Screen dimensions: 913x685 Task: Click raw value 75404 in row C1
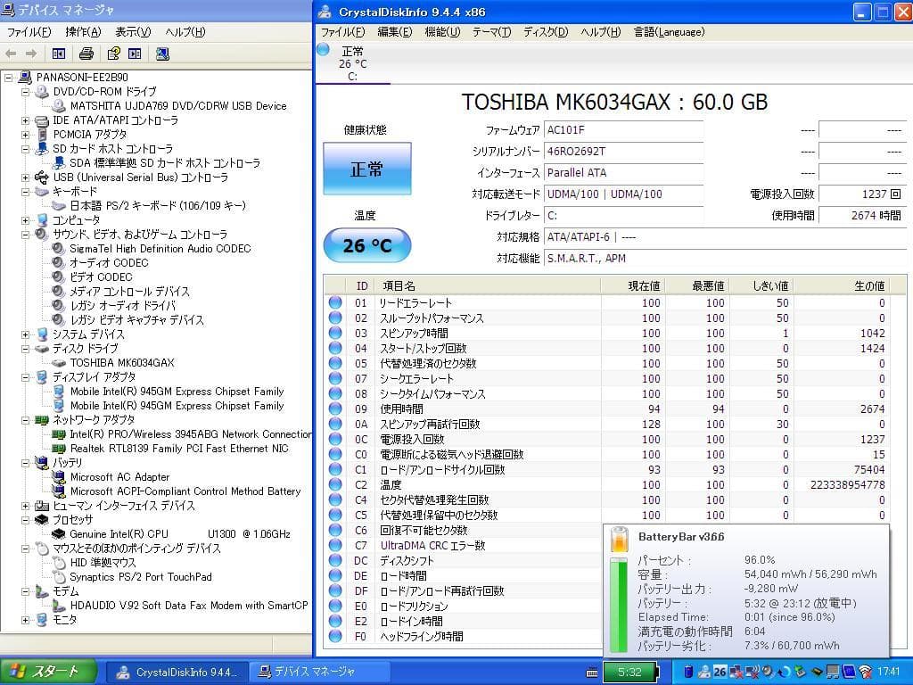tap(869, 469)
